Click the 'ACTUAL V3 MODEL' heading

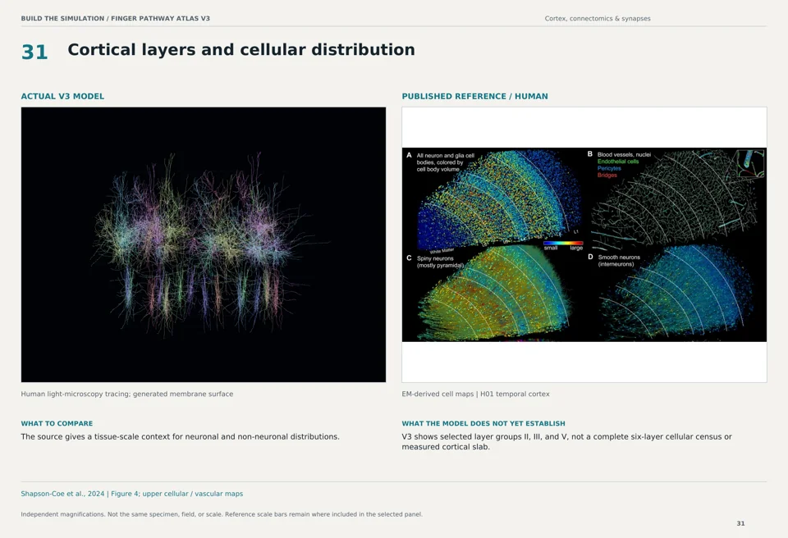coord(63,97)
